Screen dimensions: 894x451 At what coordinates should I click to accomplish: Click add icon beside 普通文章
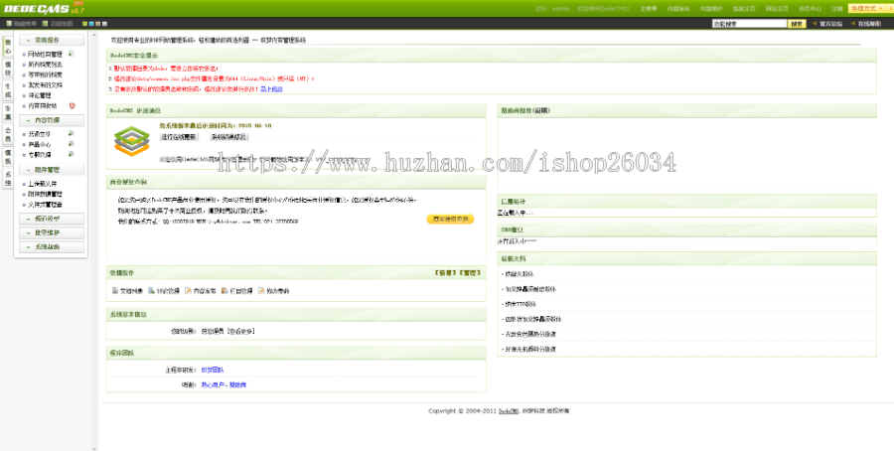tap(71, 134)
